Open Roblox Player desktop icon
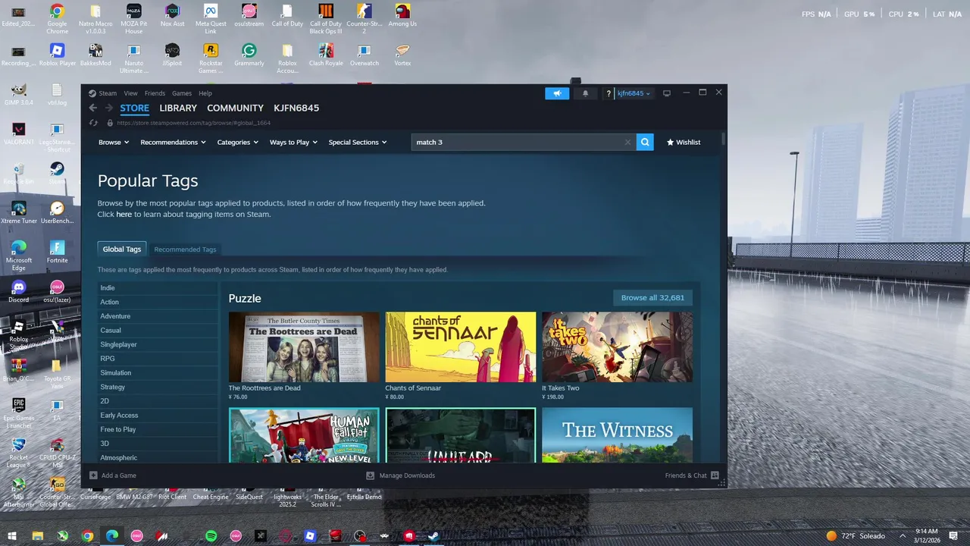Image resolution: width=970 pixels, height=546 pixels. click(x=57, y=55)
